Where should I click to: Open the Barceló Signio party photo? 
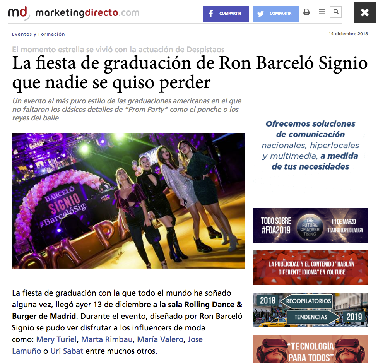tap(128, 200)
